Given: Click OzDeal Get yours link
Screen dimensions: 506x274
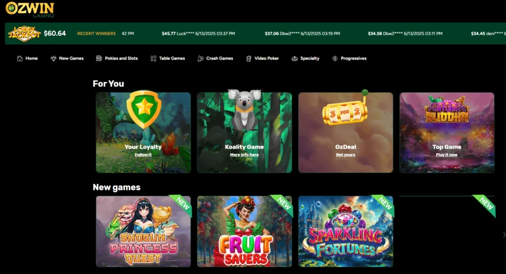Looking at the screenshot, I should 345,155.
